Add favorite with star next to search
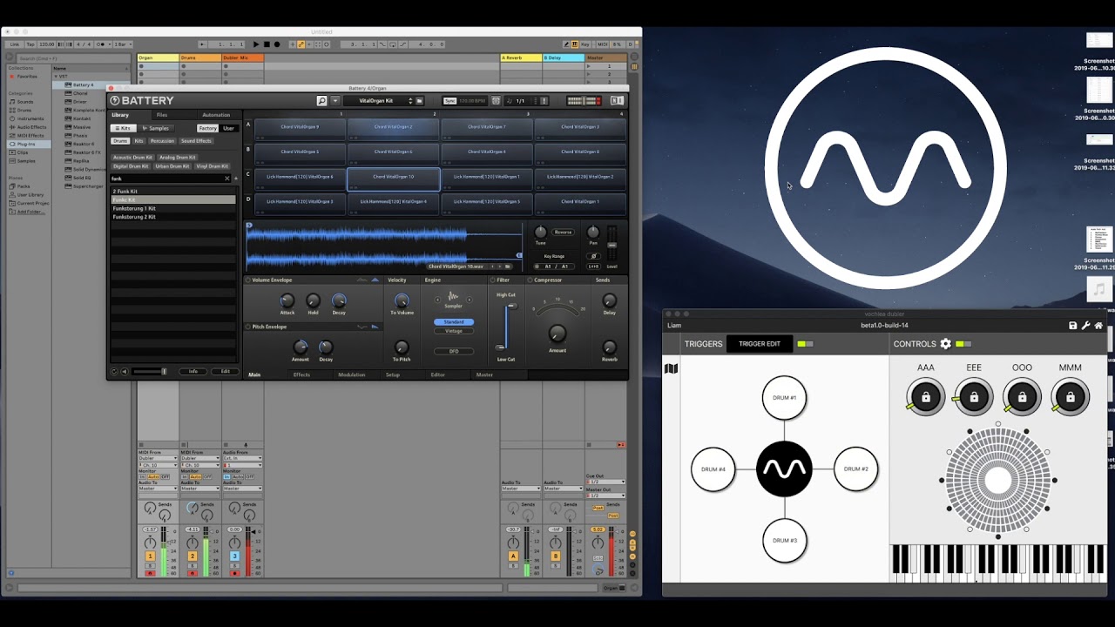1115x627 pixels. click(x=236, y=179)
